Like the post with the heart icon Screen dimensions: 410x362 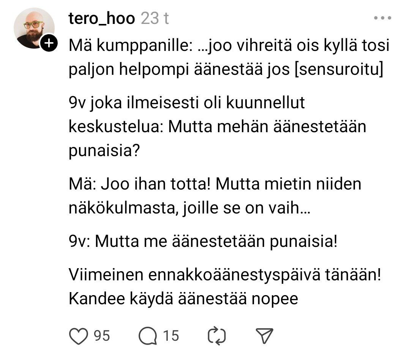[79, 336]
